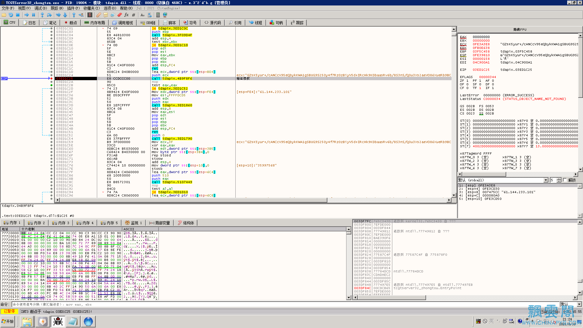The width and height of the screenshot is (583, 328).
Task: Toggle breakpoint at address 03ED1C2D
Action: point(52,89)
